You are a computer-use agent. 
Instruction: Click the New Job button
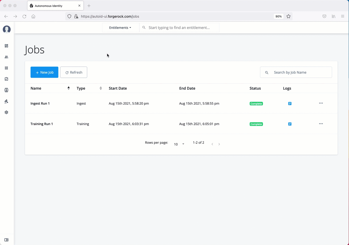tap(44, 72)
